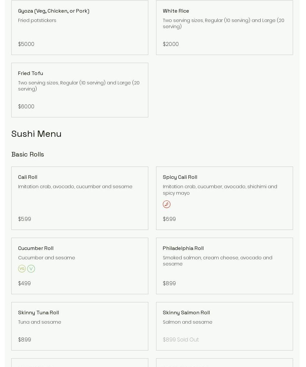Open the Philadelphia Roll item
This screenshot has height=367, width=306.
(224, 266)
